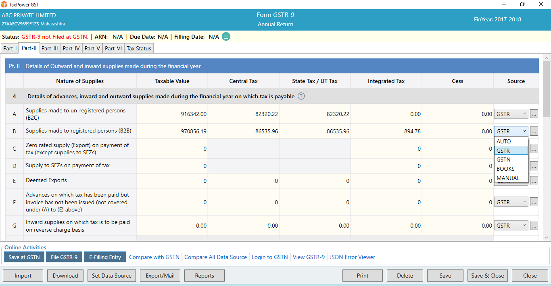The width and height of the screenshot is (551, 286).
Task: Choose BOOKS from the source list
Action: (511, 169)
